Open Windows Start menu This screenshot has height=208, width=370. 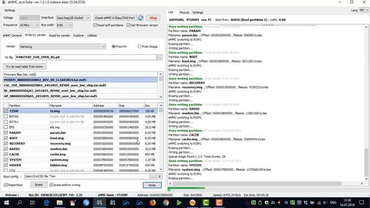[x=6, y=203]
